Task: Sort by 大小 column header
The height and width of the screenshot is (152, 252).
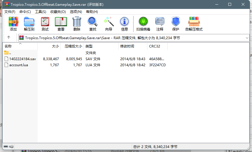Action: [49, 46]
